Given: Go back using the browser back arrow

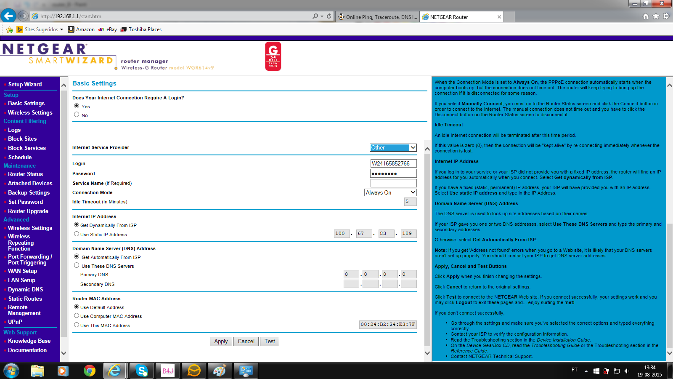Looking at the screenshot, I should point(8,16).
